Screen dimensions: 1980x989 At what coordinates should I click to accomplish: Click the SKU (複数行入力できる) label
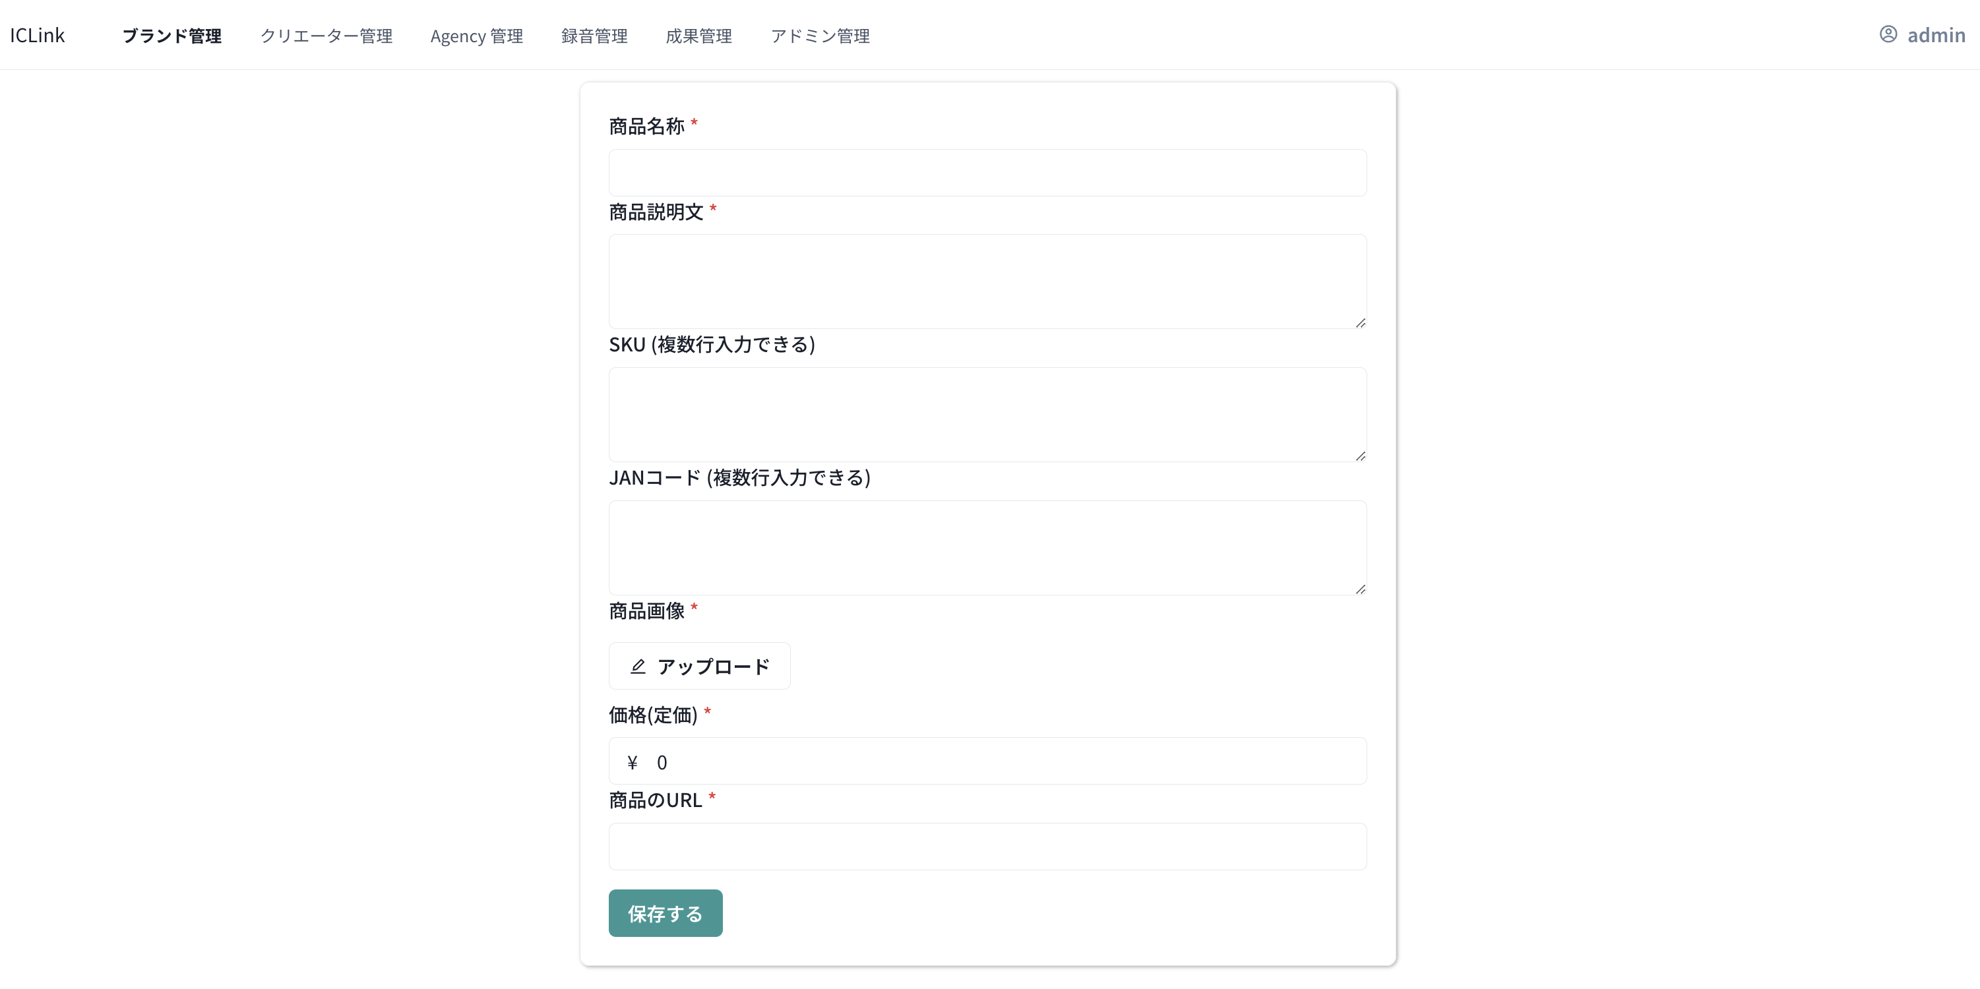712,344
